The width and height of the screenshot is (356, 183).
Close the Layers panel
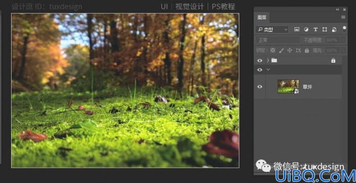(344, 10)
